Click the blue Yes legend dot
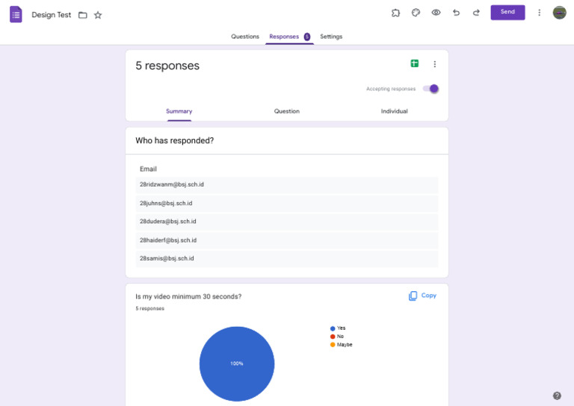 [333, 328]
